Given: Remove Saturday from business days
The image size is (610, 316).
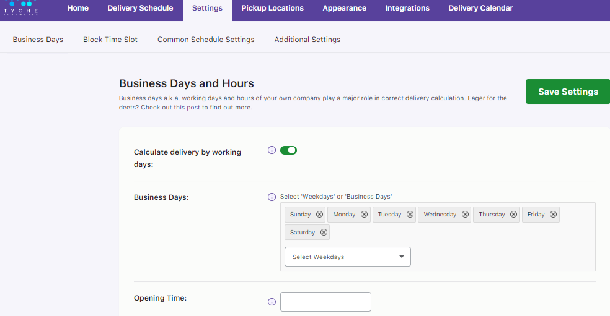Looking at the screenshot, I should tap(324, 233).
